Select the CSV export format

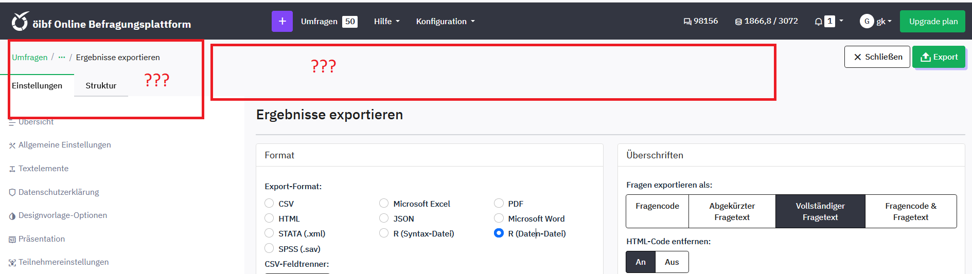click(269, 204)
